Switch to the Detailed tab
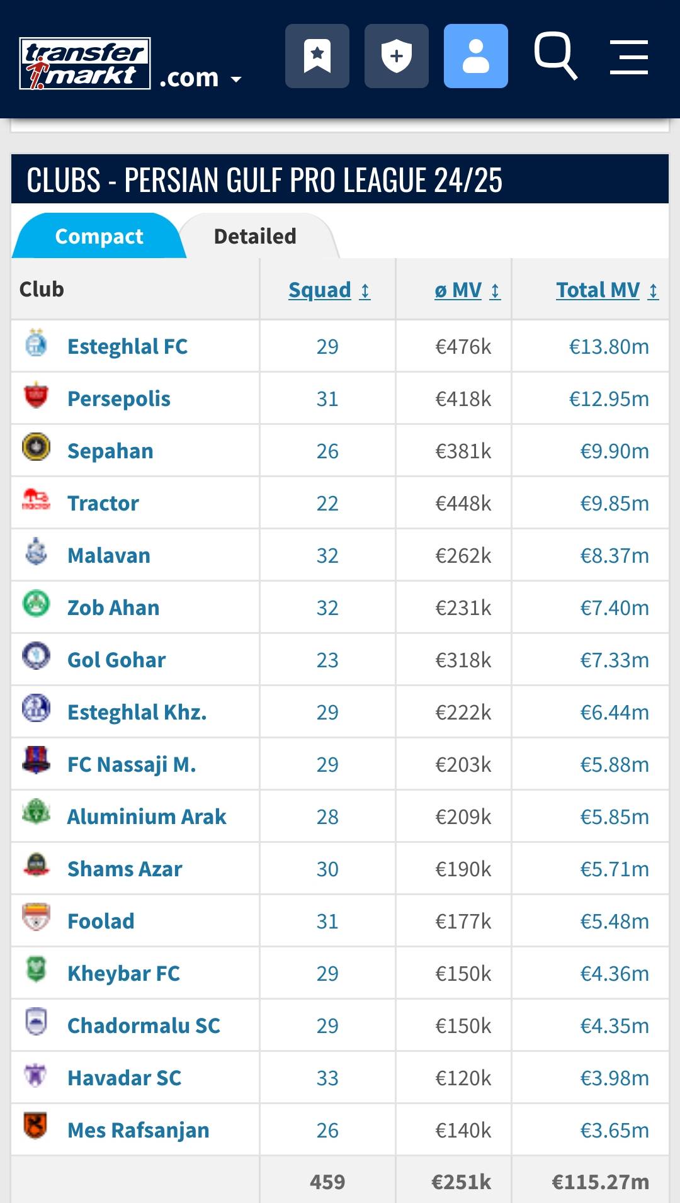Viewport: 680px width, 1203px height. click(256, 236)
